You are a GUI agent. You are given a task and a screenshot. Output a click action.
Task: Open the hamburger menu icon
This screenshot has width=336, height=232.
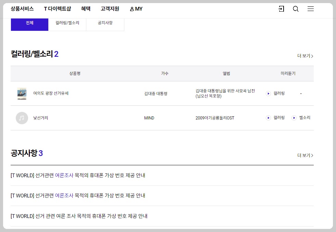311,9
